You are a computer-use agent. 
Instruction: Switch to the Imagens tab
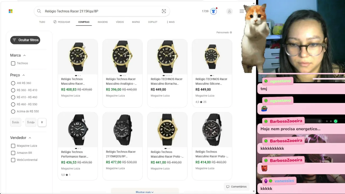[x=102, y=22]
